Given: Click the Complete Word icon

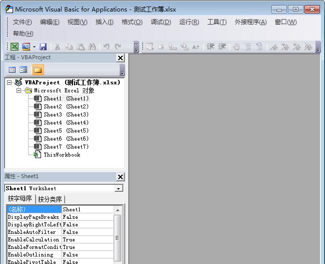Looking at the screenshot, I should tap(196, 47).
